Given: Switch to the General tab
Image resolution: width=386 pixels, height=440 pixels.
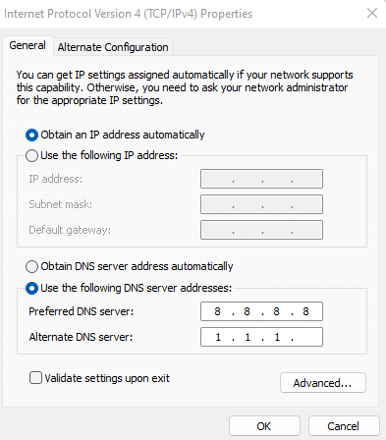Looking at the screenshot, I should point(28,45).
